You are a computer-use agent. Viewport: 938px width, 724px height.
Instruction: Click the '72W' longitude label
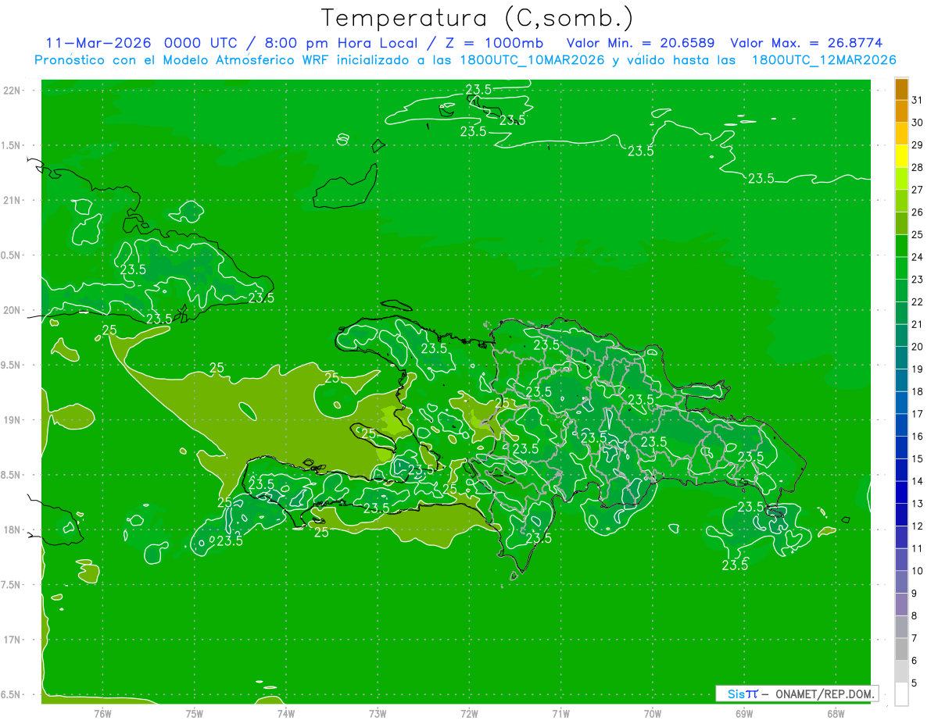pyautogui.click(x=469, y=714)
